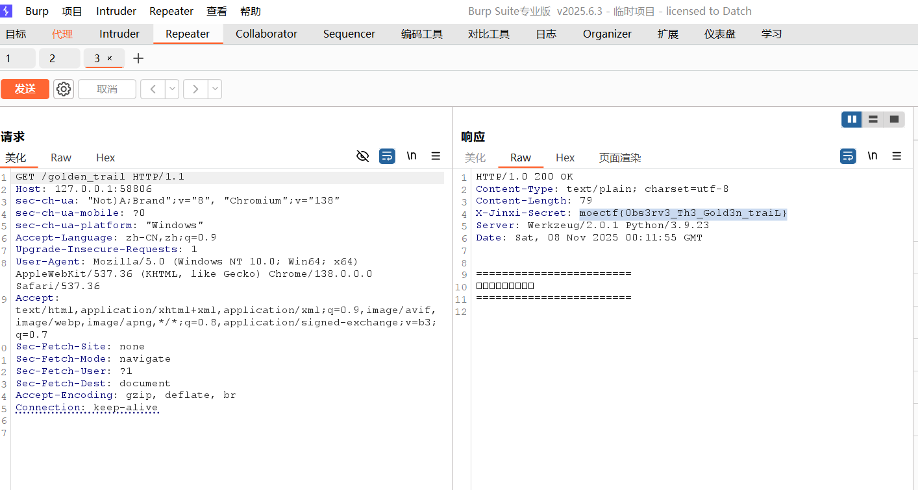The width and height of the screenshot is (918, 490).
Task: Select request Raw view tab
Action: (61, 157)
